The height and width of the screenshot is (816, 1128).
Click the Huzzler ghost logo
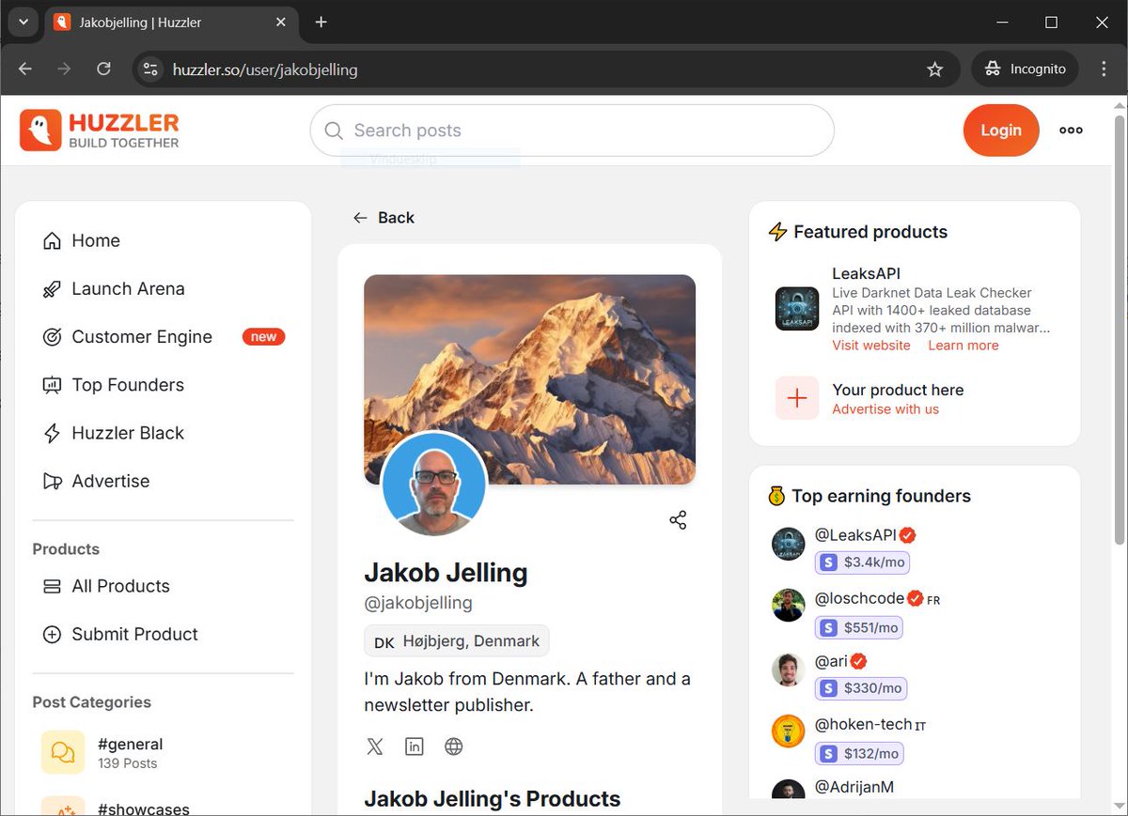[x=40, y=131]
